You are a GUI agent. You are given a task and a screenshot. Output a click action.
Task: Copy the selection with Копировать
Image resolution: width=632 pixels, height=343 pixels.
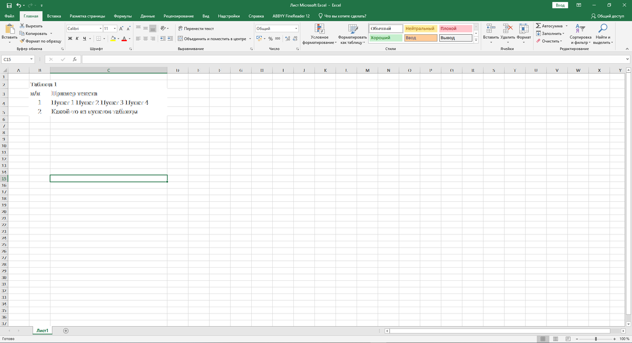point(33,33)
